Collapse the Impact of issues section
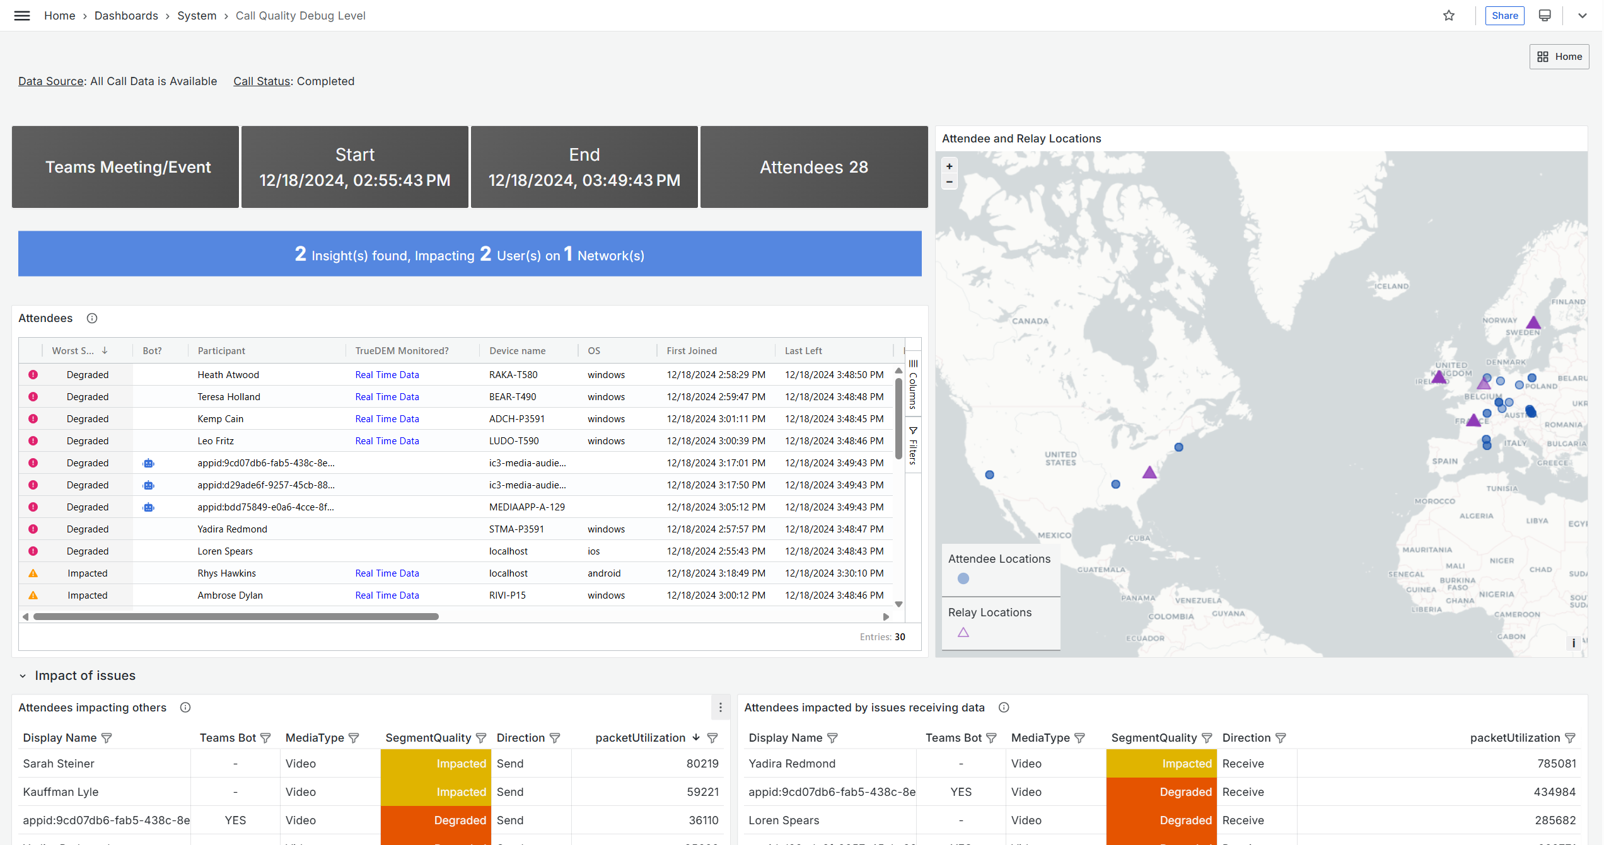Image resolution: width=1604 pixels, height=845 pixels. tap(23, 676)
